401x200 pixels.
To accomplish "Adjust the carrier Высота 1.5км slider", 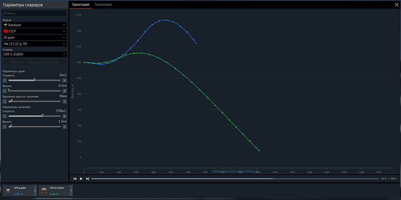I will [34, 126].
